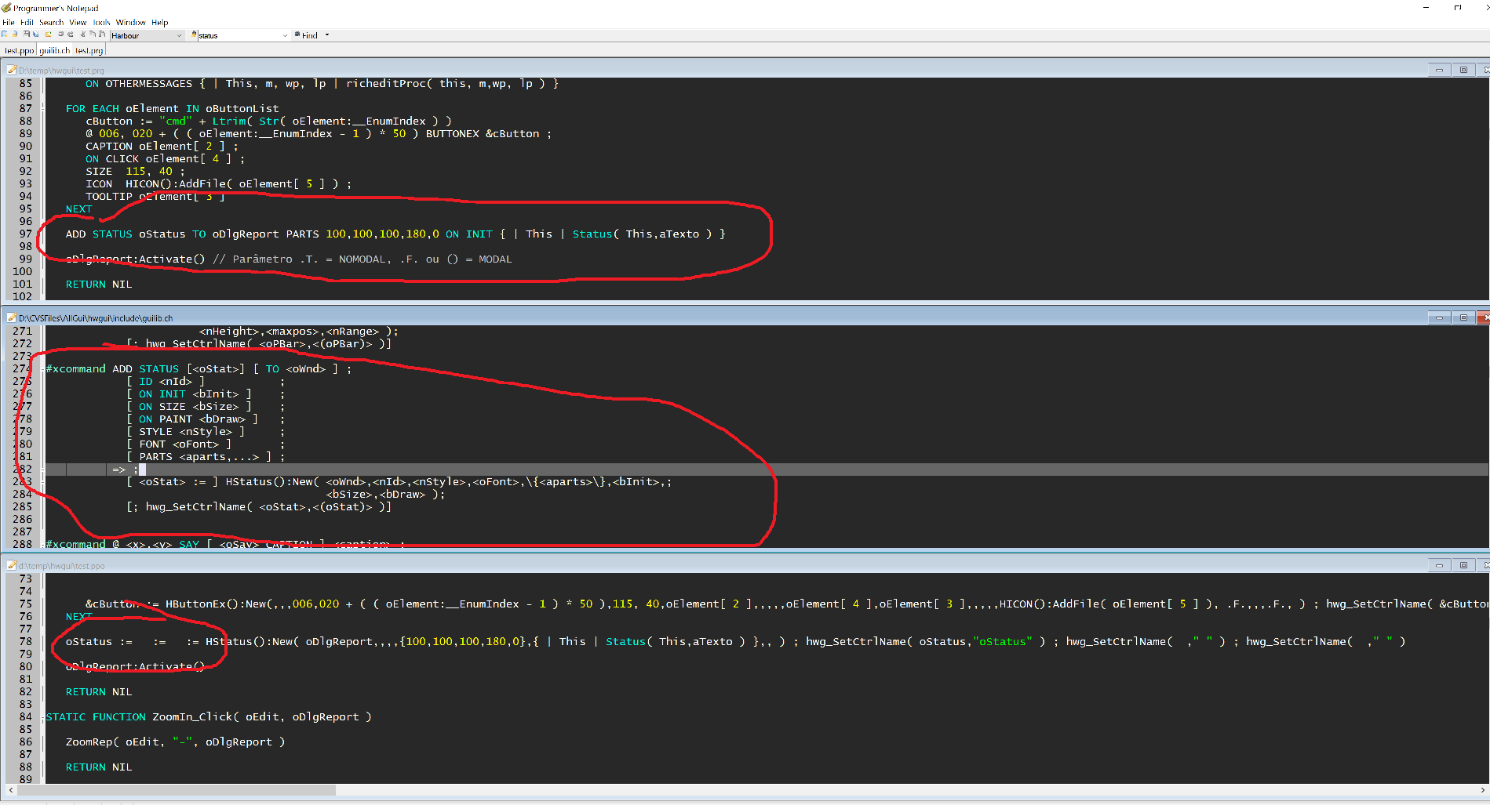Click the Undo toolbar icon

60,34
